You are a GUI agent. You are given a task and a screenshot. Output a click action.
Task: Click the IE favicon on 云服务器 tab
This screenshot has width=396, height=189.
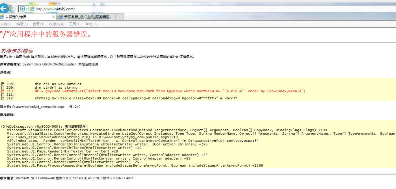coord(61,17)
